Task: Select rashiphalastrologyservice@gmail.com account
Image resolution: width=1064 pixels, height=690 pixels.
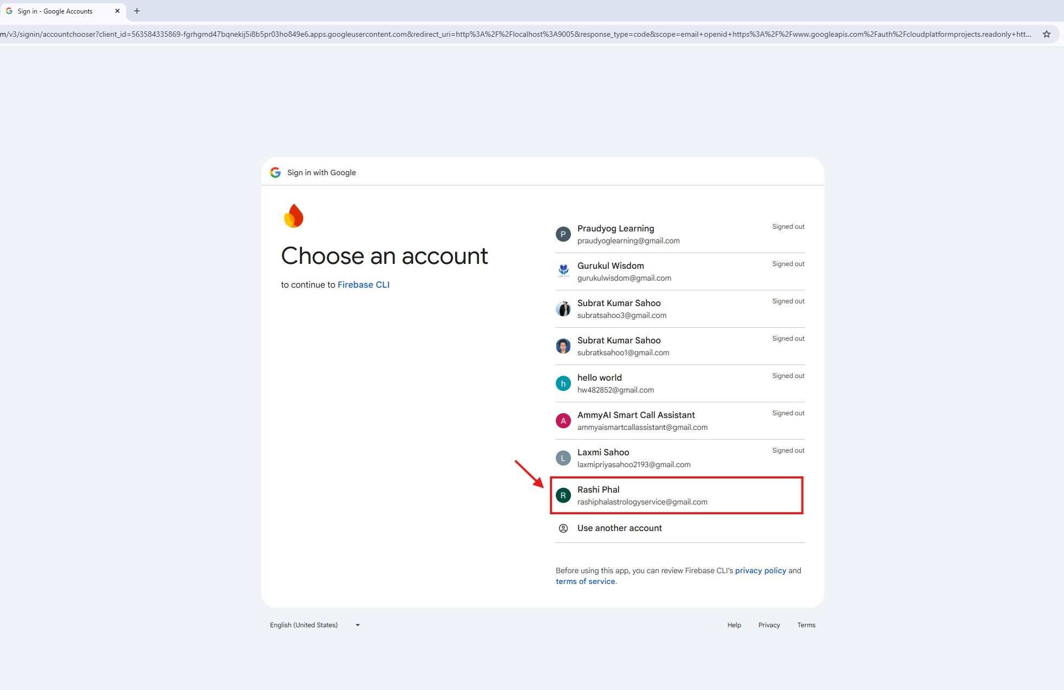Action: coord(642,496)
